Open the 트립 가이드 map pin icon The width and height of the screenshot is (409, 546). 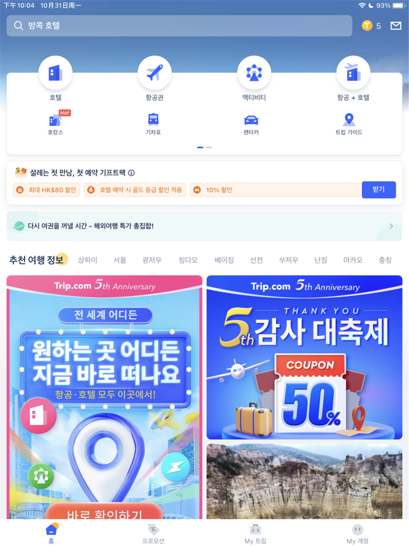point(349,120)
